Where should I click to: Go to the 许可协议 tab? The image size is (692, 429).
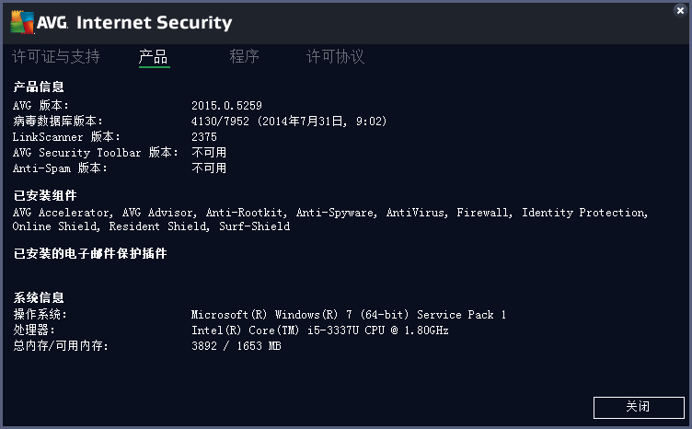pos(335,56)
